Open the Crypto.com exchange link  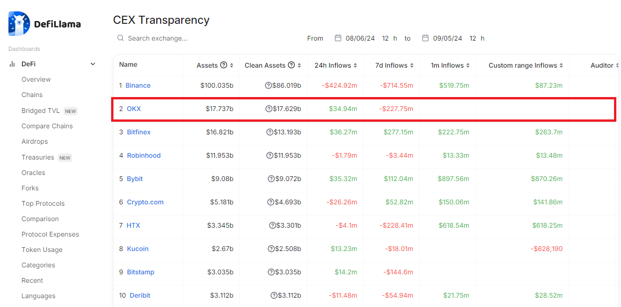point(145,202)
